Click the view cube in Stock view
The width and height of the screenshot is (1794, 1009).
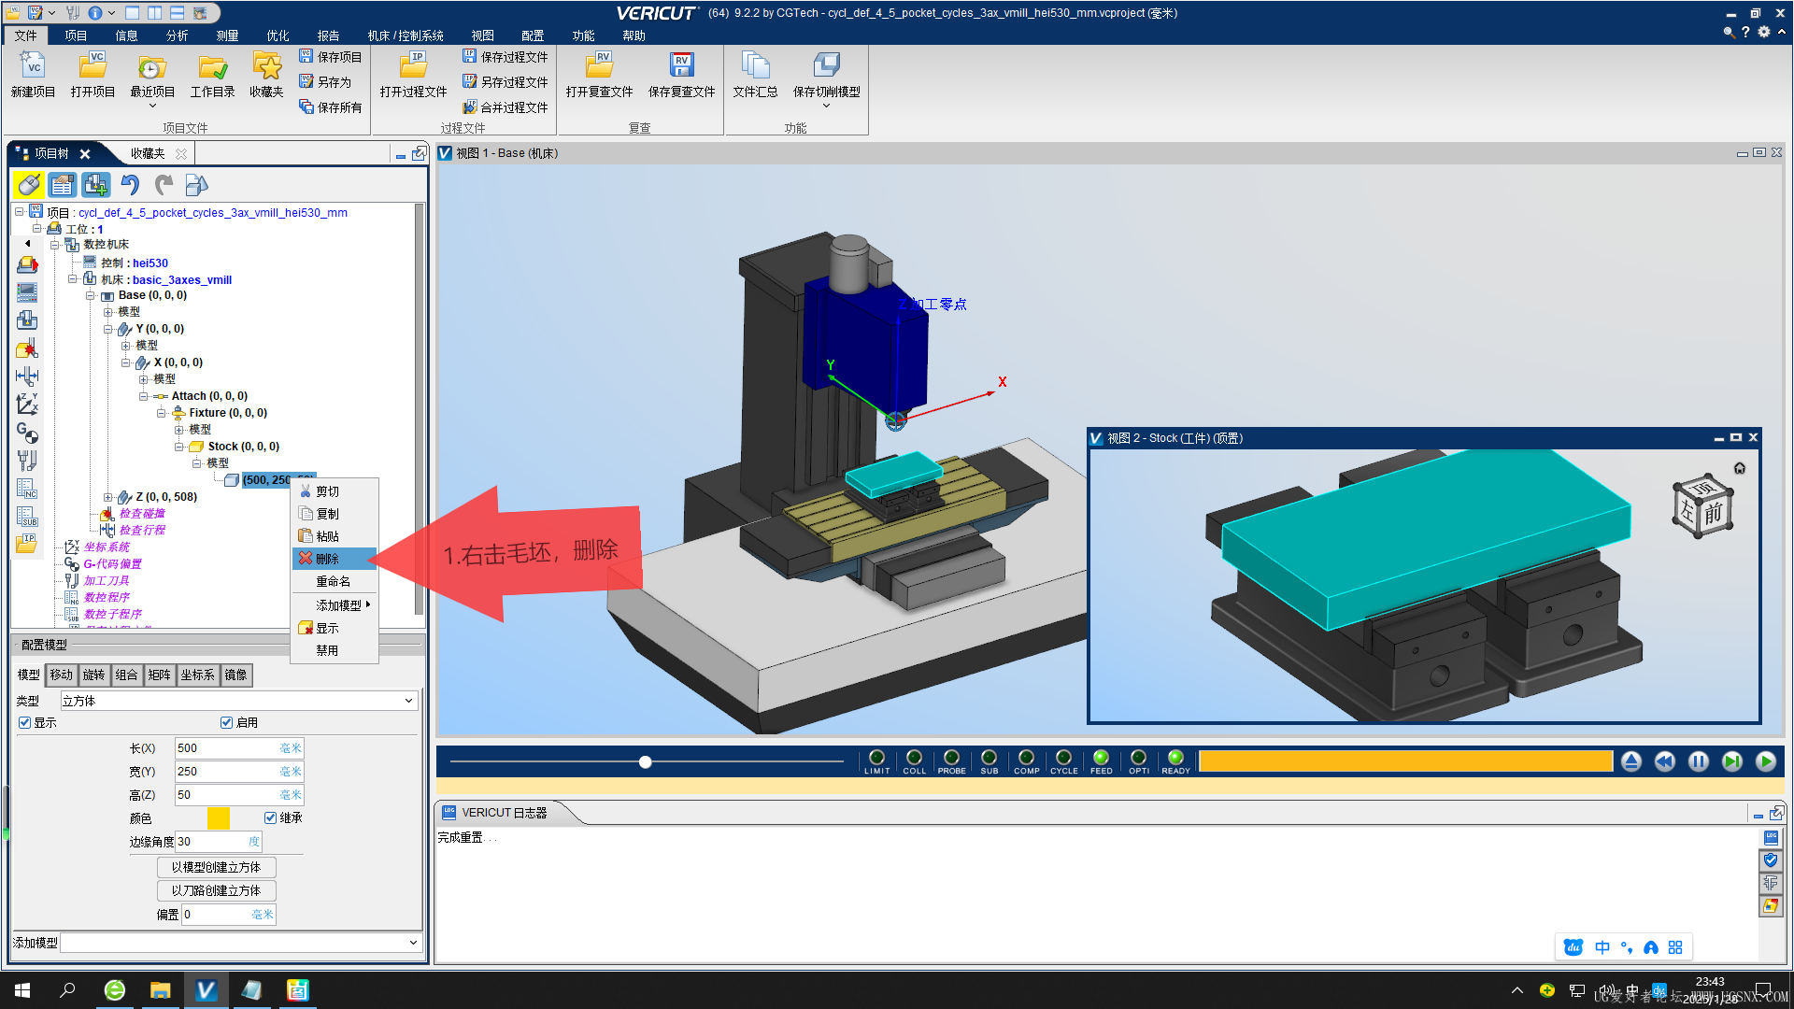pos(1702,506)
